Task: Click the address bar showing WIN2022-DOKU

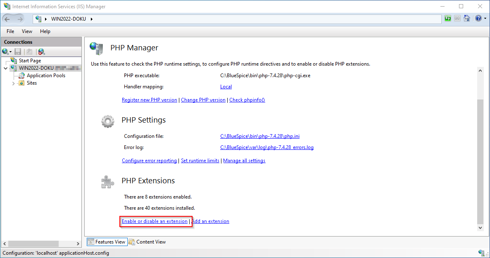Action: tap(248, 19)
